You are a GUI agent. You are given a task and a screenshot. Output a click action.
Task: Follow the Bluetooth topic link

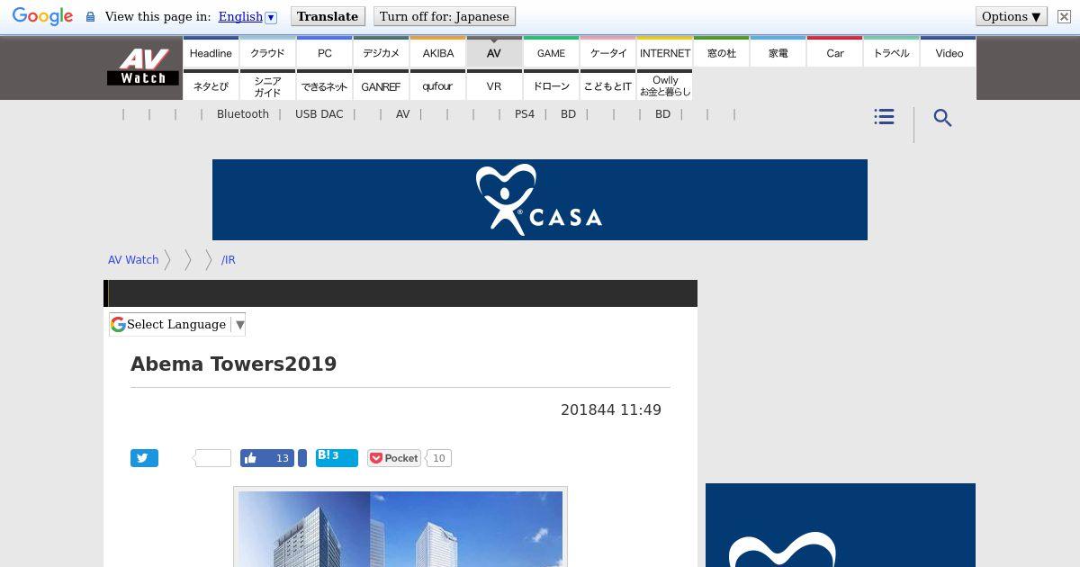(243, 114)
